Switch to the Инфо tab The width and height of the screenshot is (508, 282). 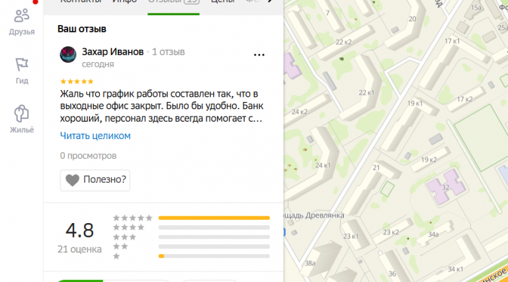coord(124,1)
